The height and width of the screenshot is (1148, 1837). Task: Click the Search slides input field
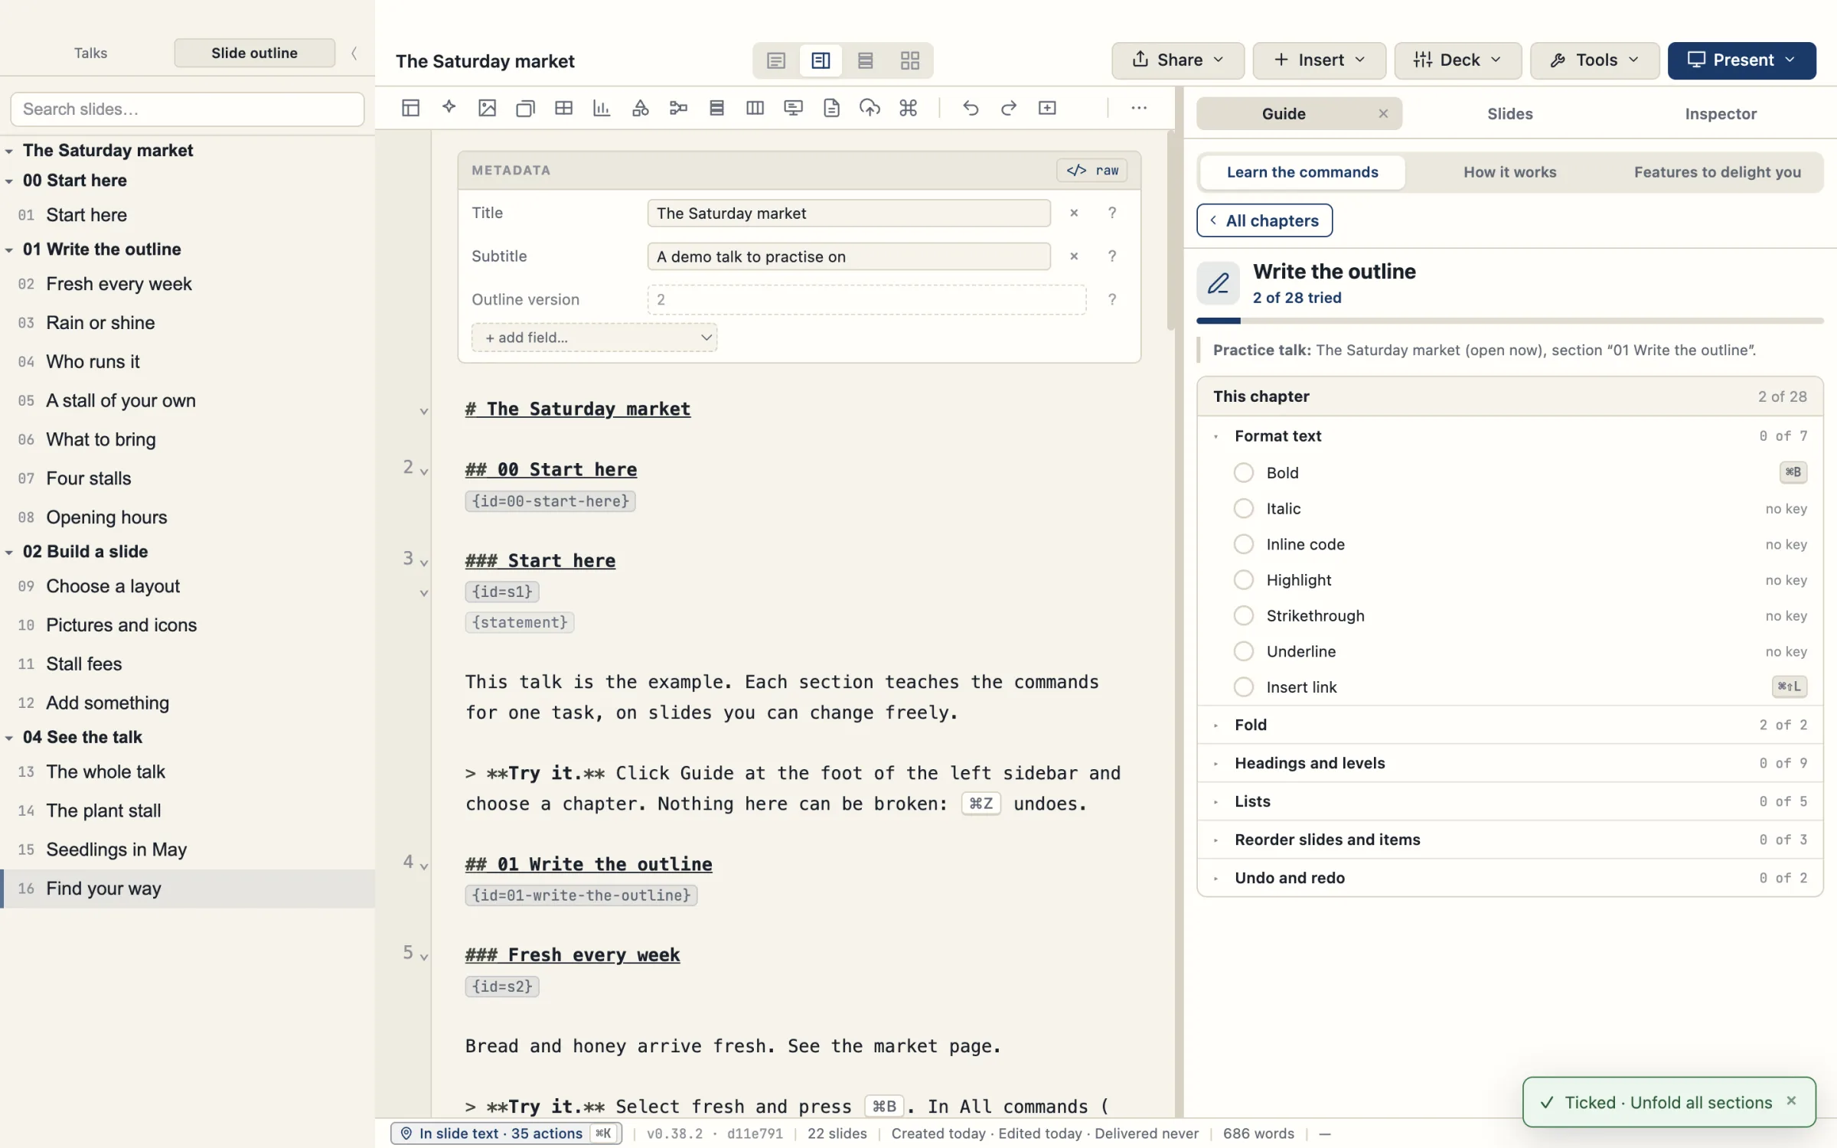pyautogui.click(x=188, y=109)
